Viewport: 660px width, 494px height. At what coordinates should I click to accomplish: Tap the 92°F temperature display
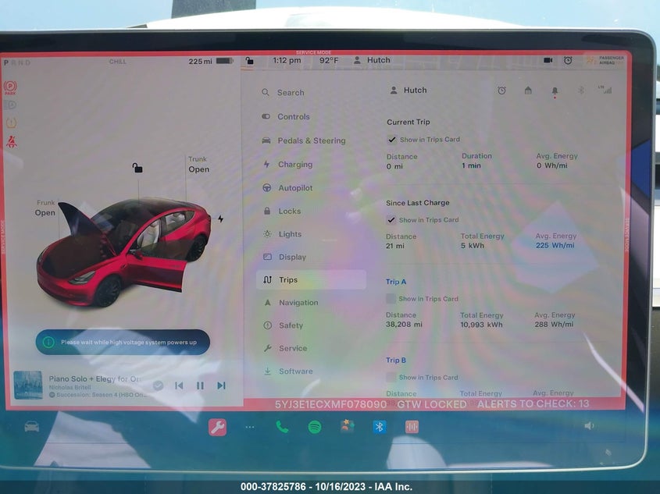pos(329,61)
